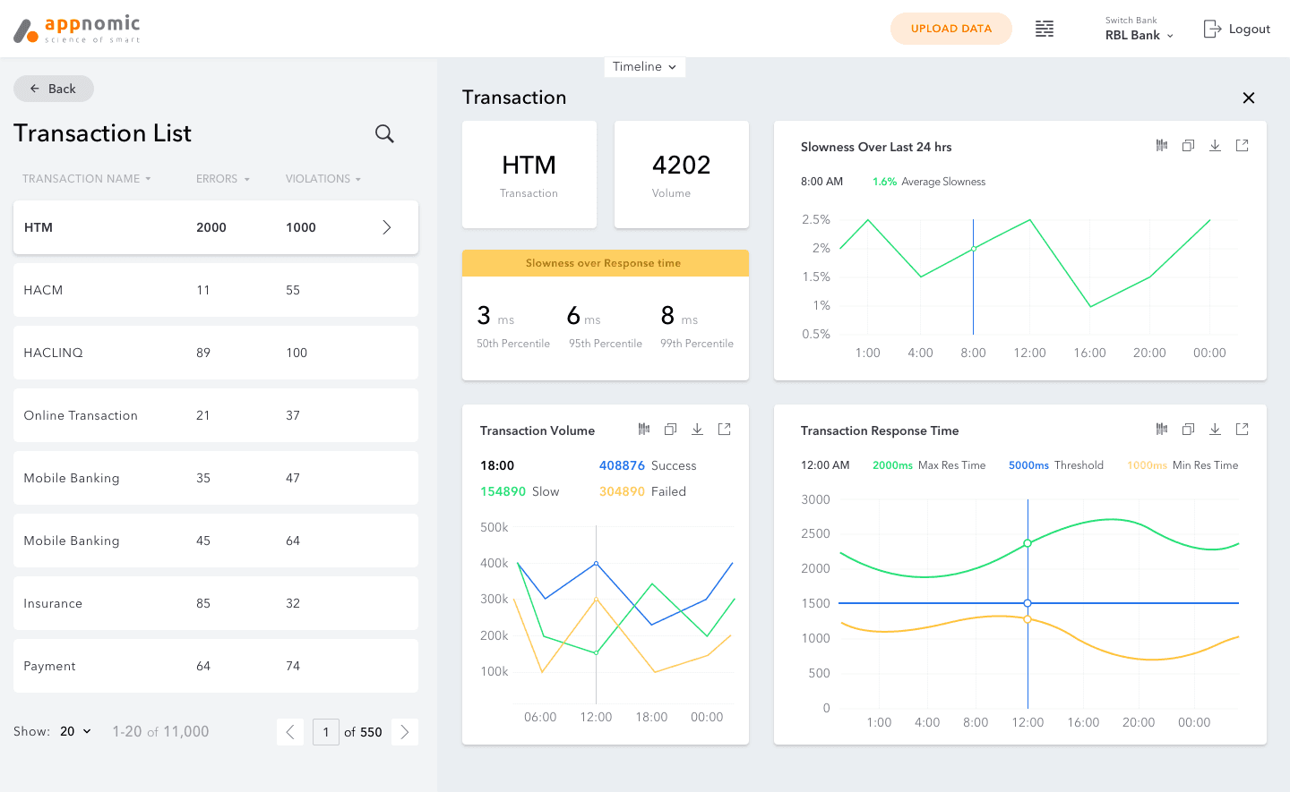Go to next page of transactions
The image size is (1290, 792).
point(405,732)
